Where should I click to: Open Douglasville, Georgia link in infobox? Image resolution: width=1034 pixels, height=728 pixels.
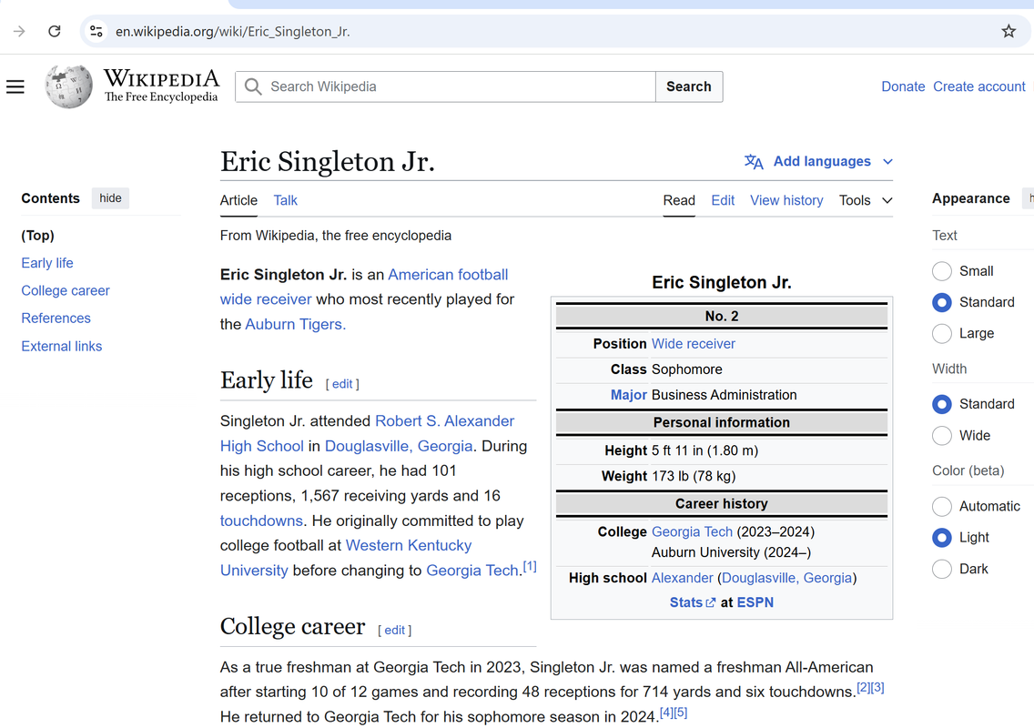click(x=786, y=578)
